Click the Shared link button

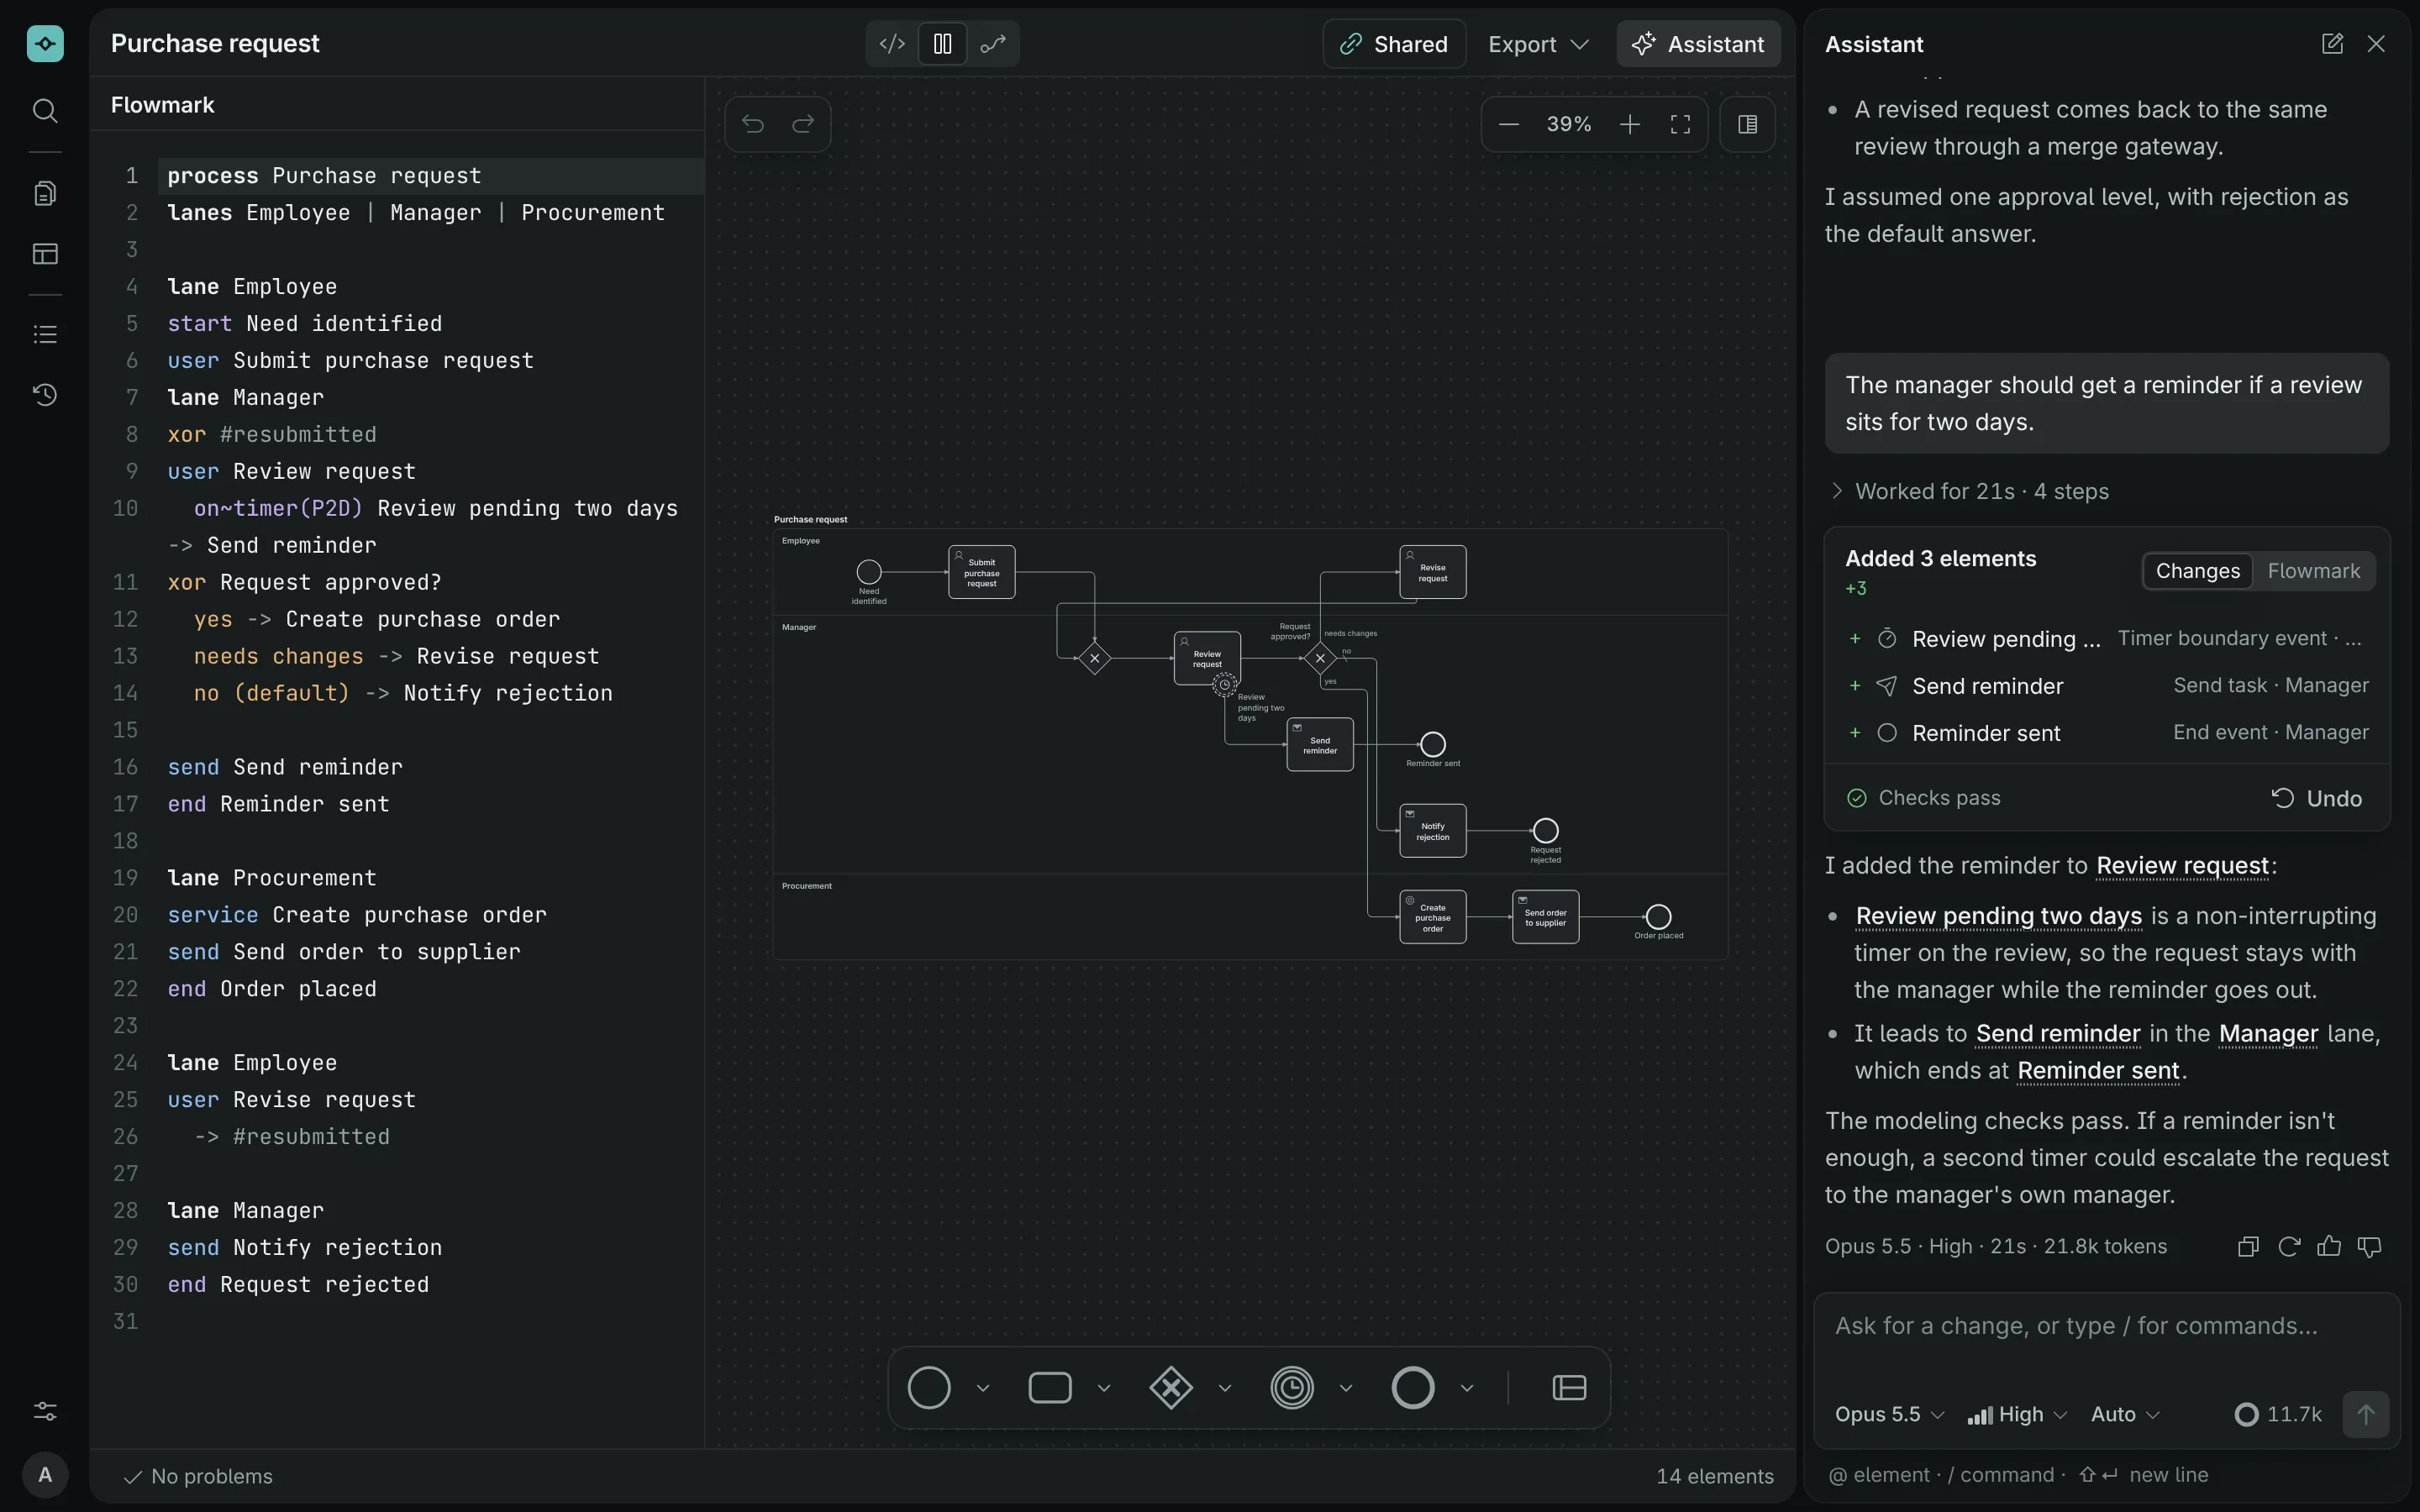pos(1394,44)
